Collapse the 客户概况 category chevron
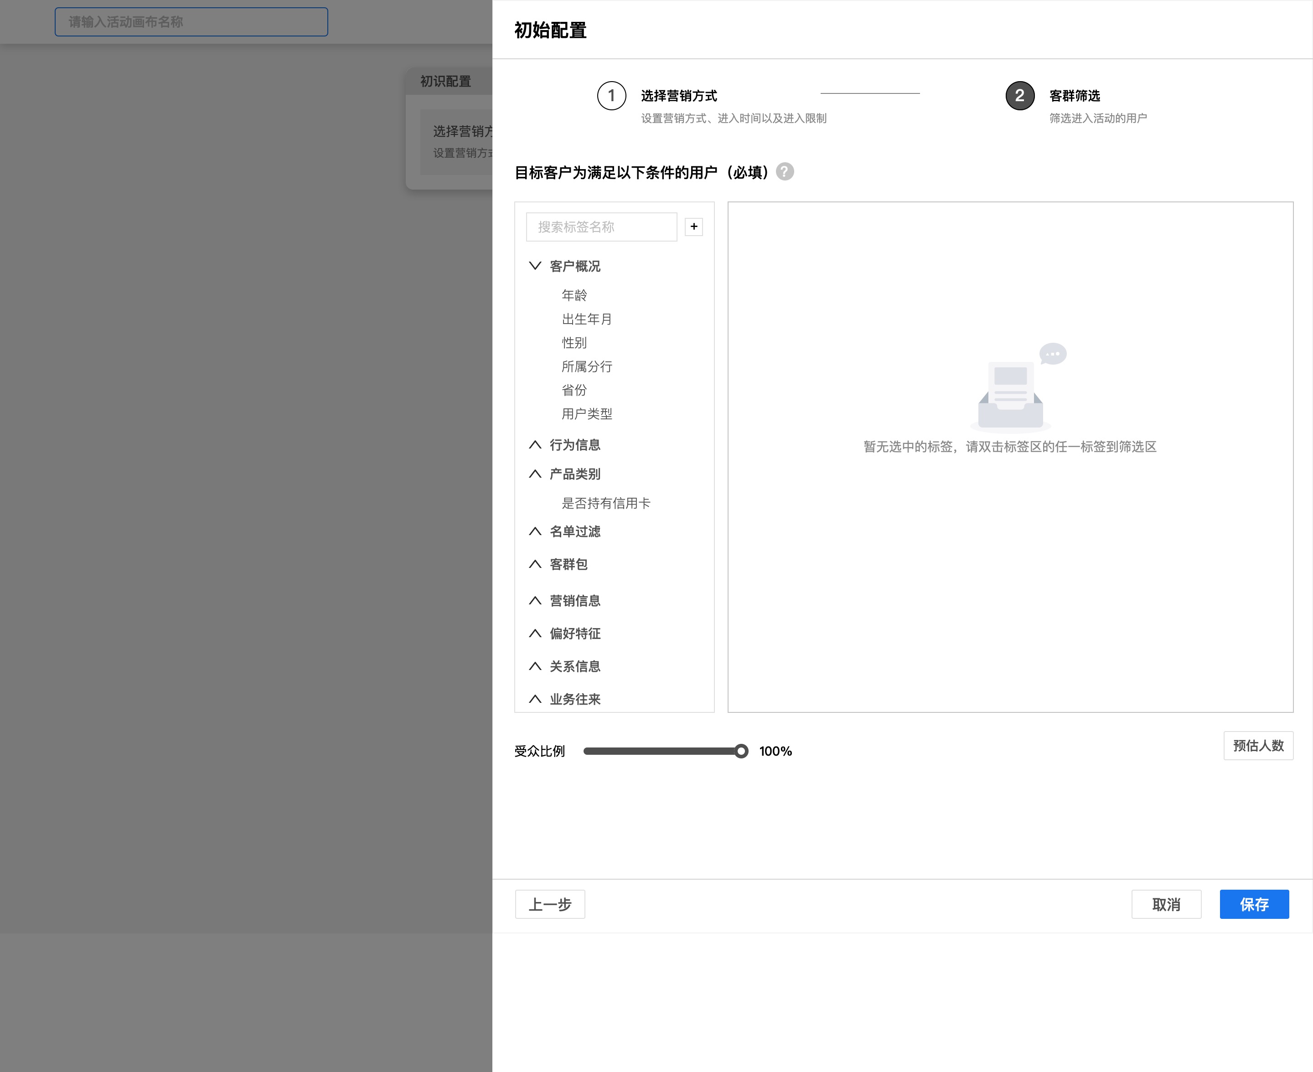The height and width of the screenshot is (1072, 1313). (x=535, y=266)
